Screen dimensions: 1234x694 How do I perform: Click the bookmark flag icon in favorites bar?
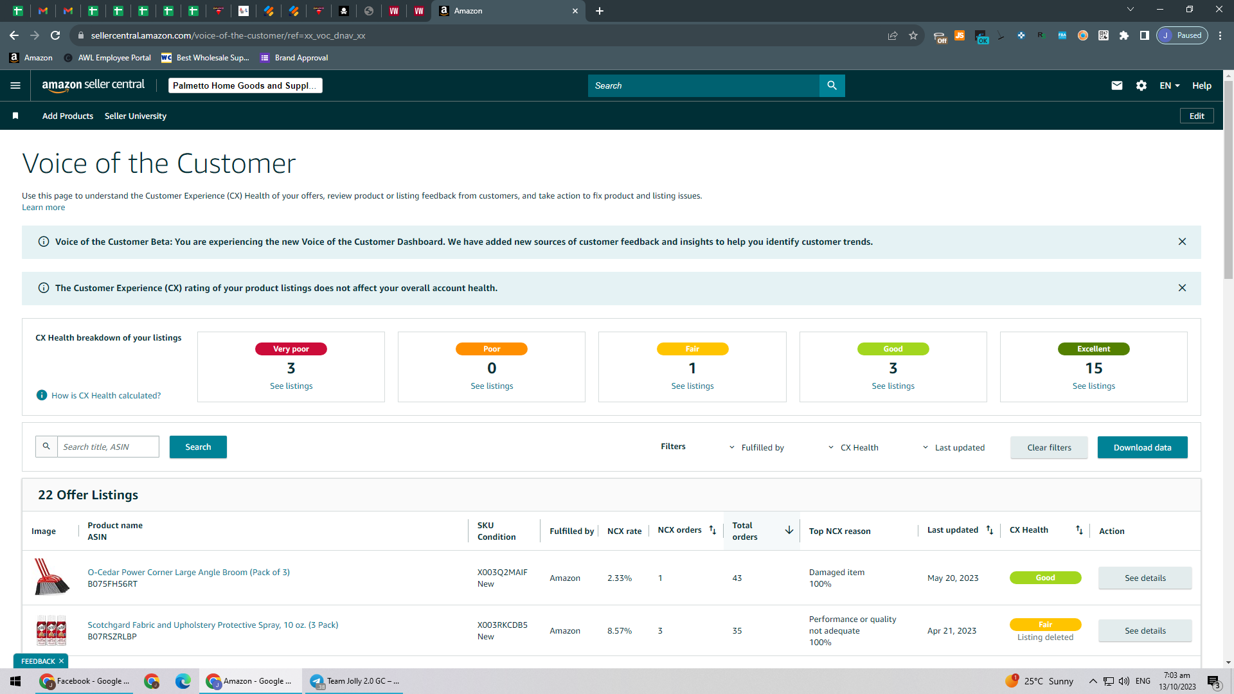15,116
